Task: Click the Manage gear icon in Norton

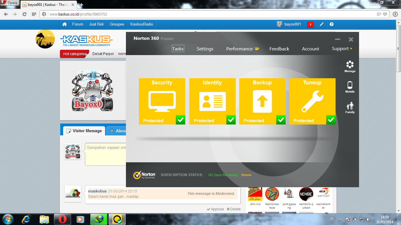Action: 350,67
